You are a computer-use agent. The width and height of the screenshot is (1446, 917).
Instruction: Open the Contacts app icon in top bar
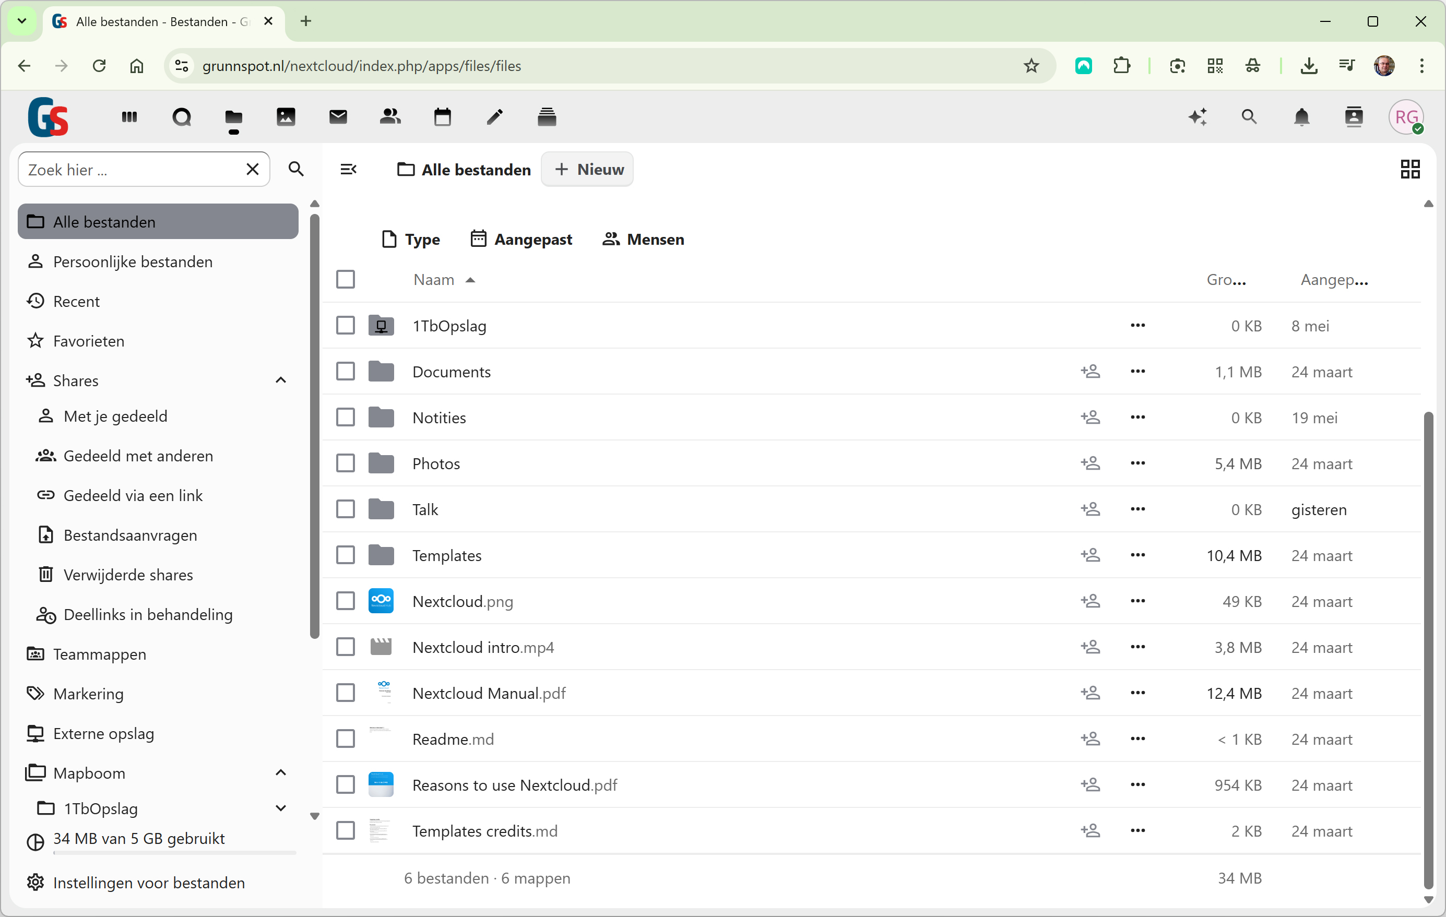tap(390, 116)
